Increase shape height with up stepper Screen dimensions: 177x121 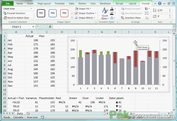pyautogui.click(x=170, y=10)
